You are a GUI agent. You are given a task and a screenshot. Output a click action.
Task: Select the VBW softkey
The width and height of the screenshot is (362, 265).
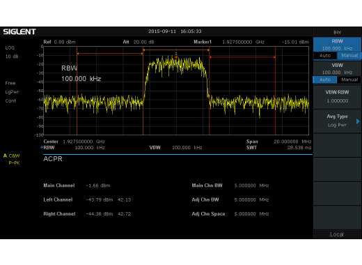[337, 69]
